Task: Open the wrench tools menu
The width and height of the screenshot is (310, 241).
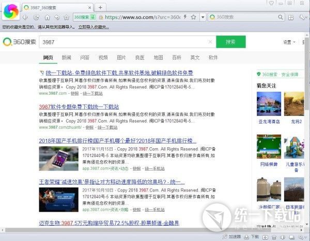Action: [x=302, y=18]
